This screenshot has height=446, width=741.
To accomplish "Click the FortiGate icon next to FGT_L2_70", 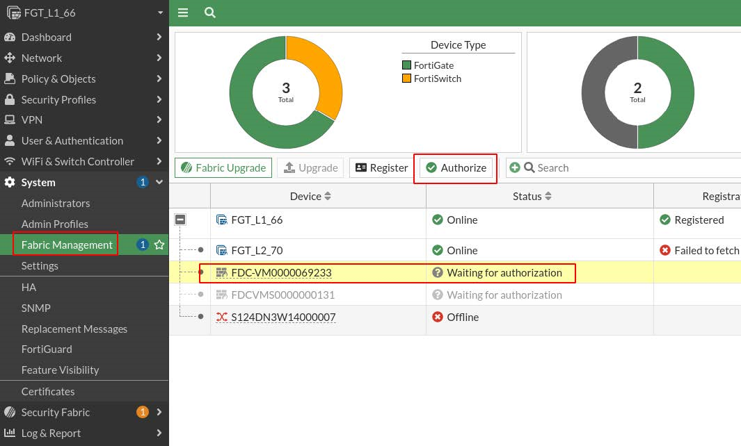I will (222, 250).
